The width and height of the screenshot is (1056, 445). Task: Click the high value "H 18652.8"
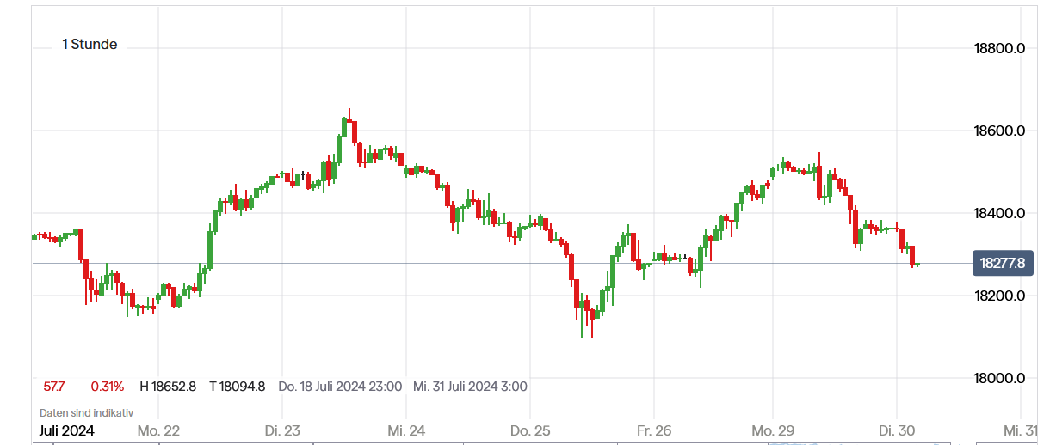168,387
